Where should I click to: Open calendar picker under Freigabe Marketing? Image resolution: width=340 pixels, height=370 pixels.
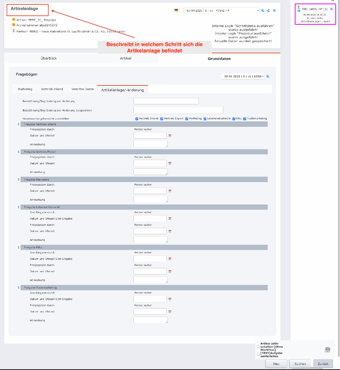click(x=170, y=191)
